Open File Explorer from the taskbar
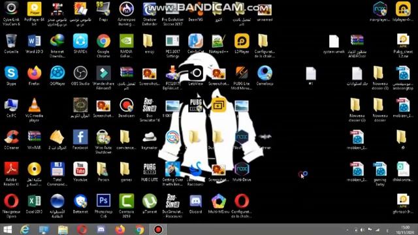Image resolution: width=418 pixels, height=235 pixels. (x=63, y=229)
